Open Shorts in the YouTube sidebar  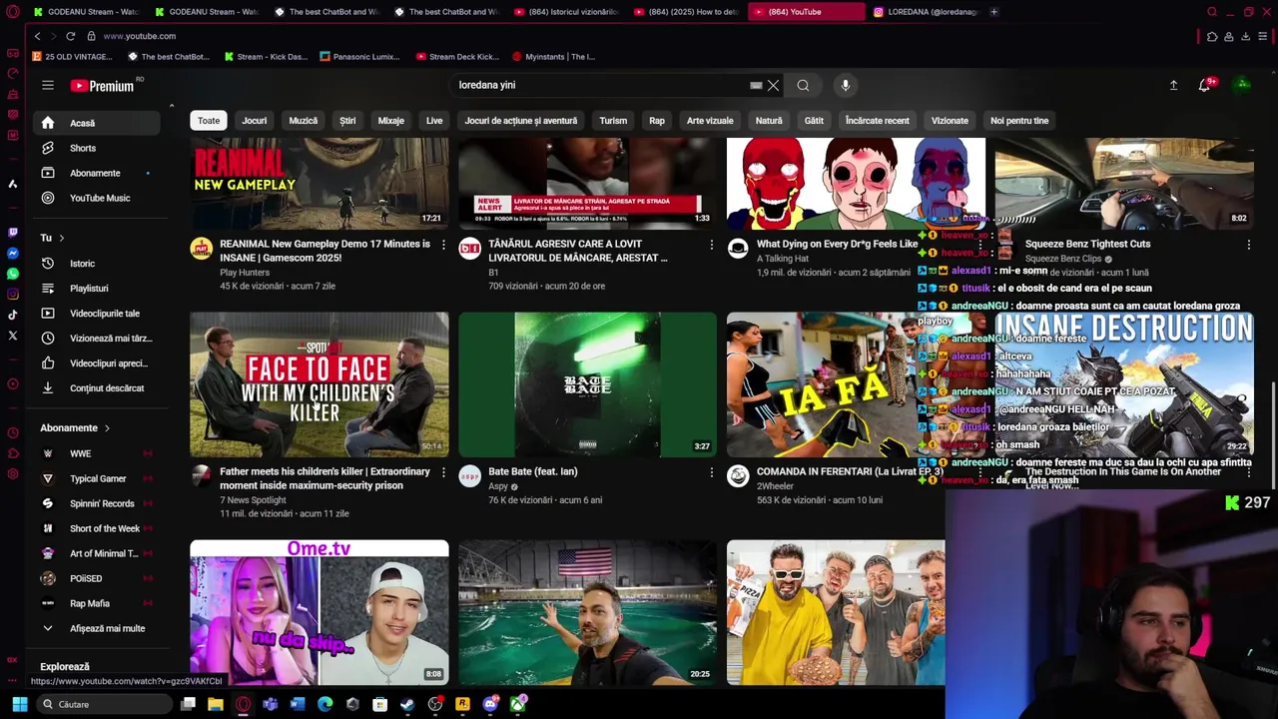pos(95,148)
